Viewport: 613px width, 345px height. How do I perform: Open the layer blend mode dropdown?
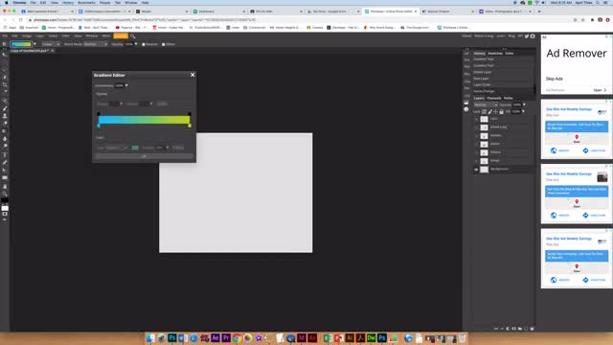tap(486, 104)
